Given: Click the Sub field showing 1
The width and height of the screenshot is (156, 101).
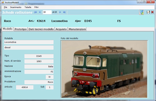Looking at the screenshot, I should coord(50,87).
